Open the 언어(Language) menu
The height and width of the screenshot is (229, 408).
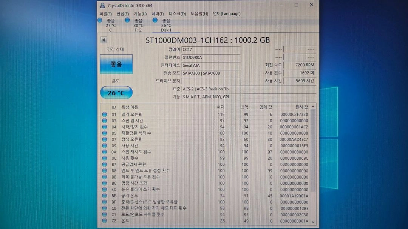pyautogui.click(x=227, y=14)
